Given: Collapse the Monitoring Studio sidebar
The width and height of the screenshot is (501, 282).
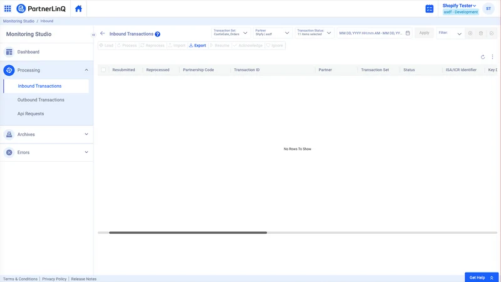Looking at the screenshot, I should (x=93, y=34).
